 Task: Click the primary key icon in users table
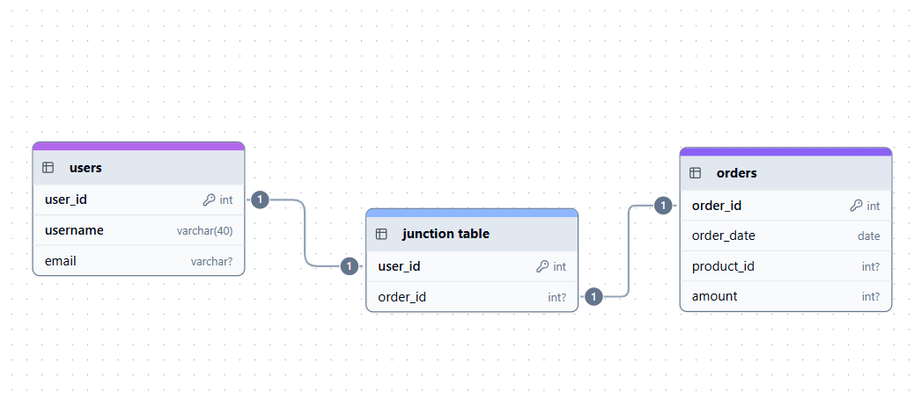tap(209, 199)
